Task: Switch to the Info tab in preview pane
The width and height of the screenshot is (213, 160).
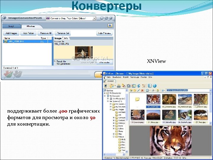Action: pyautogui.click(x=66, y=38)
